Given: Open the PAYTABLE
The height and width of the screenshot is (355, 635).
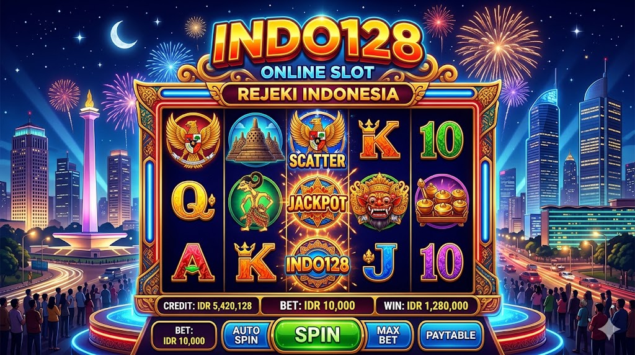Looking at the screenshot, I should [x=451, y=336].
